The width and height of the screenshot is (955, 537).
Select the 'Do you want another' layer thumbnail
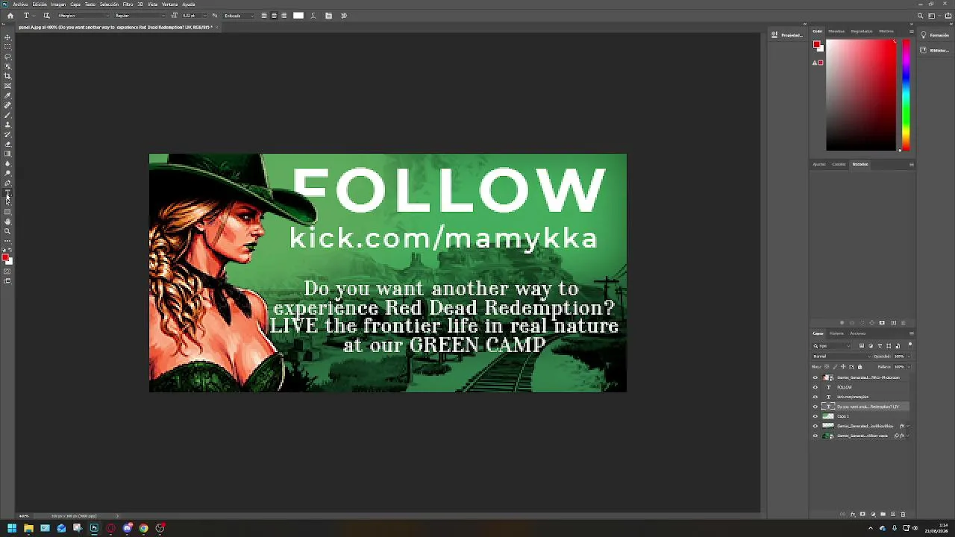pyautogui.click(x=828, y=406)
